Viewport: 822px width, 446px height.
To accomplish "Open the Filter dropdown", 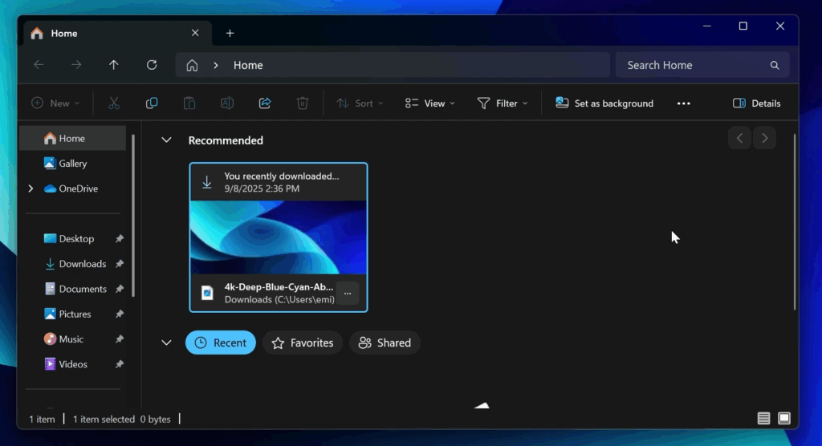I will (503, 103).
